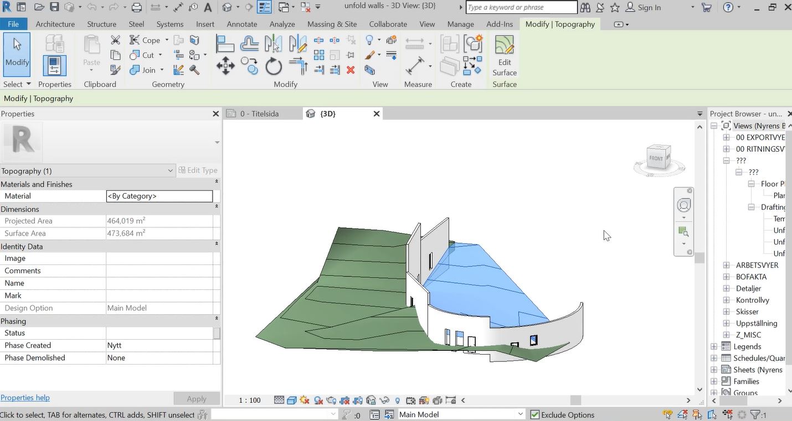Toggle the Exclude Options checkbox
The image size is (792, 421).
click(x=535, y=414)
